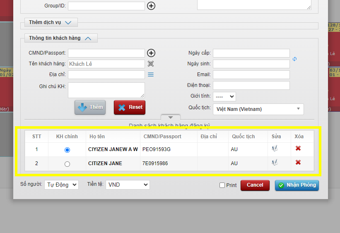
Task: Open the Giới tính dropdown
Action: coord(224,96)
